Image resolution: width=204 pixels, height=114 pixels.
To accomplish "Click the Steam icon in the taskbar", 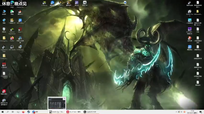I will (x=29, y=112).
